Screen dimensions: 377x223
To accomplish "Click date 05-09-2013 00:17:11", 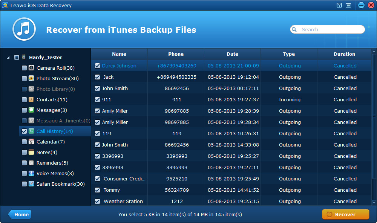I will tap(233, 89).
